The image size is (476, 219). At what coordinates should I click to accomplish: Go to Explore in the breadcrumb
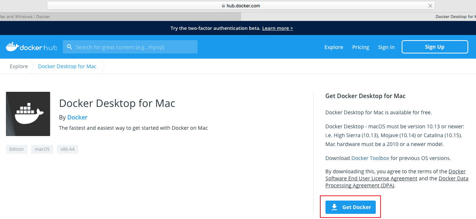[19, 66]
